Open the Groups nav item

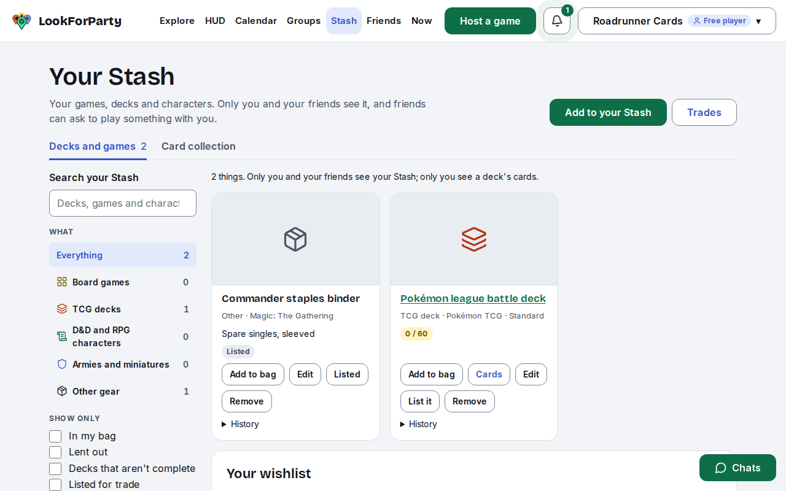(303, 21)
